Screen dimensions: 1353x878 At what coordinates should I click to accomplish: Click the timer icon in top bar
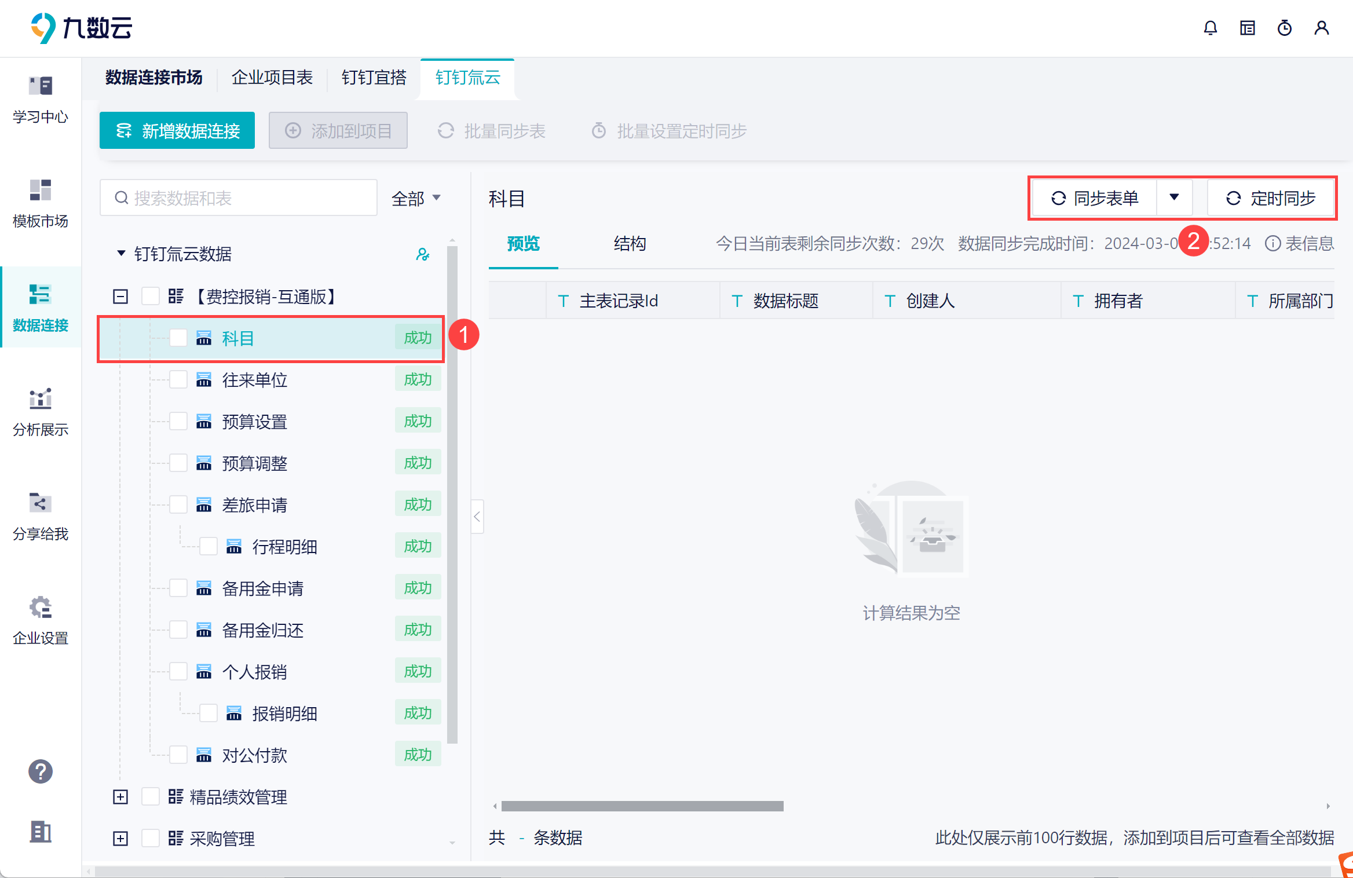(x=1284, y=28)
